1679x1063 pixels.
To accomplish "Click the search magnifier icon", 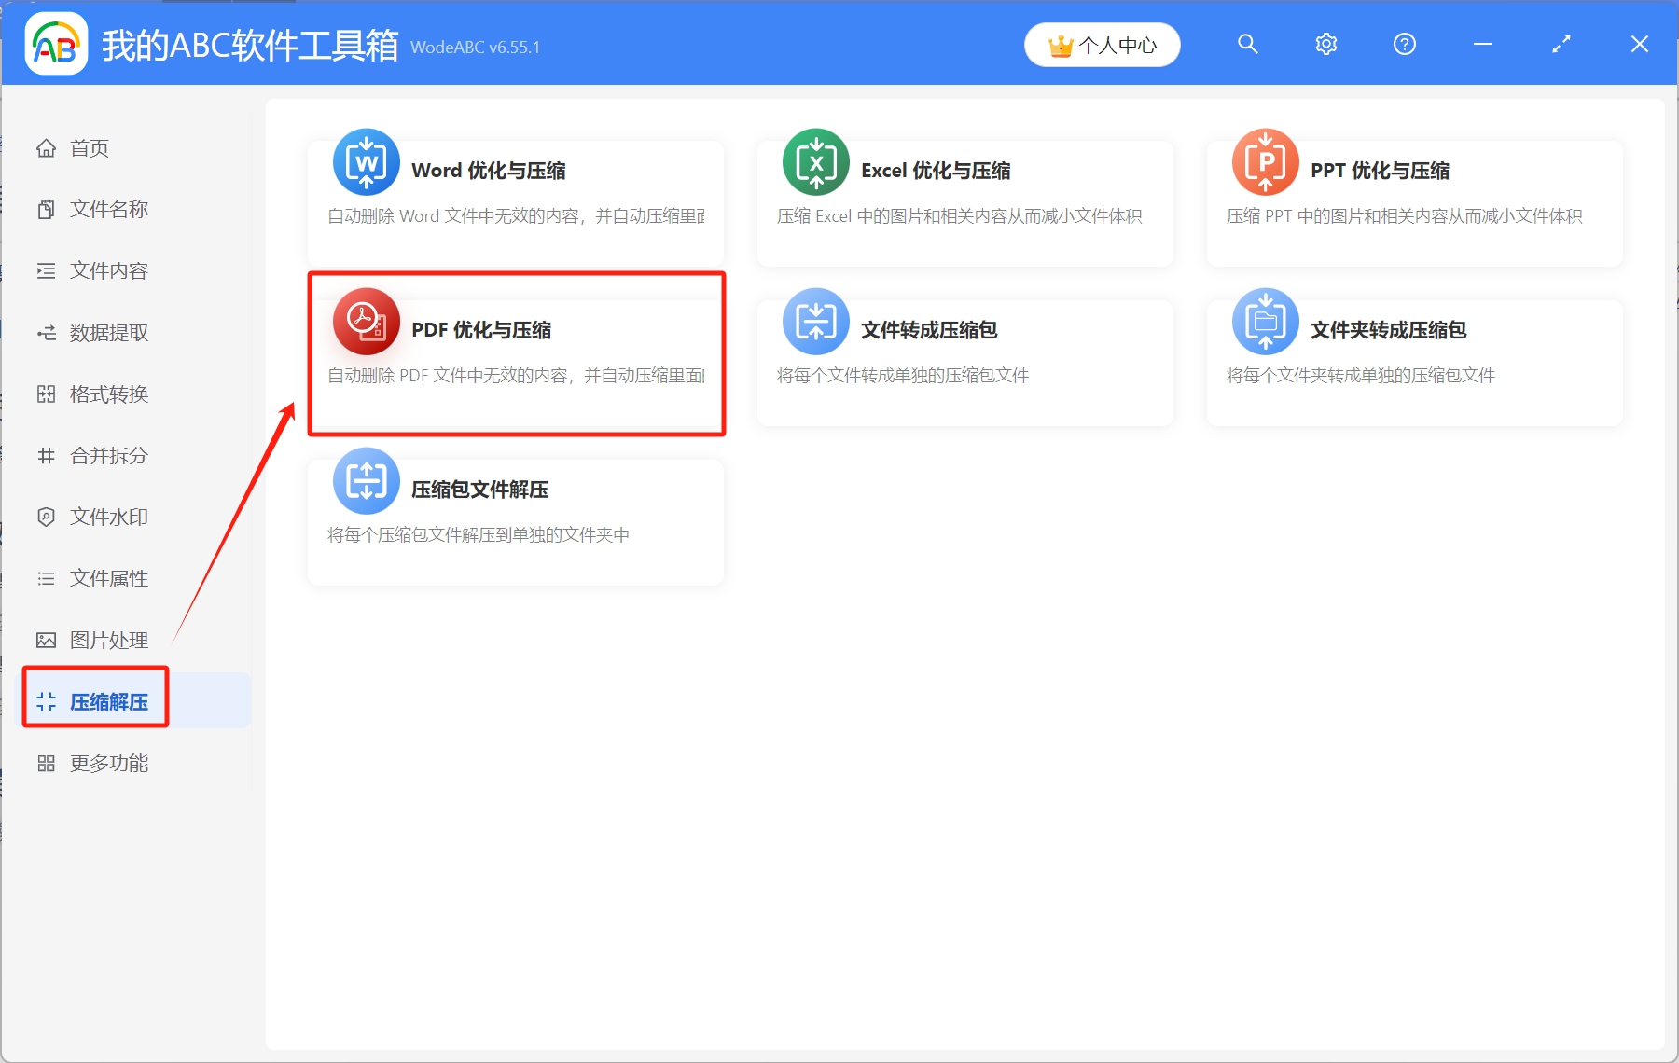I will tap(1248, 43).
